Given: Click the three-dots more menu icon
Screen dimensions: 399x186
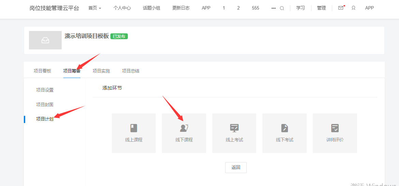Looking at the screenshot, I should click(x=274, y=8).
